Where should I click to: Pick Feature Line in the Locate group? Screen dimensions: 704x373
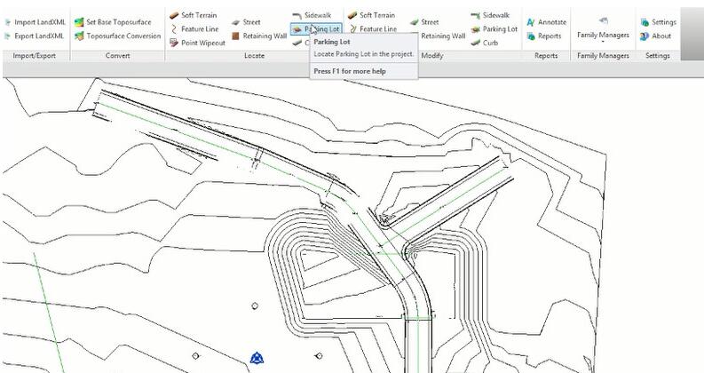pos(193,29)
